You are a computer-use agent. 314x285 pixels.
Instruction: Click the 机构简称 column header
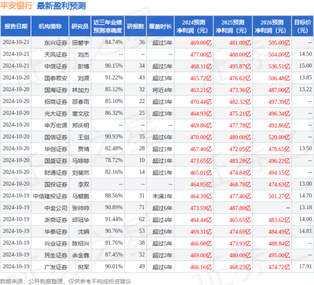50,26
